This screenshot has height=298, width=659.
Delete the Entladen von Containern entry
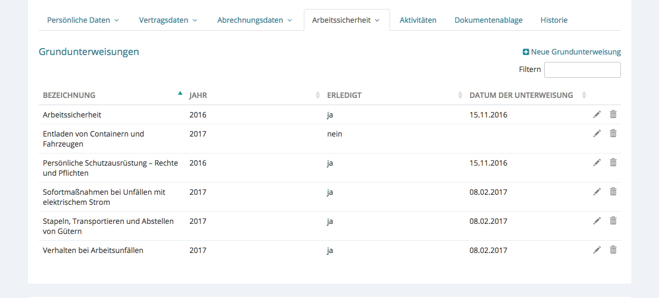click(613, 133)
